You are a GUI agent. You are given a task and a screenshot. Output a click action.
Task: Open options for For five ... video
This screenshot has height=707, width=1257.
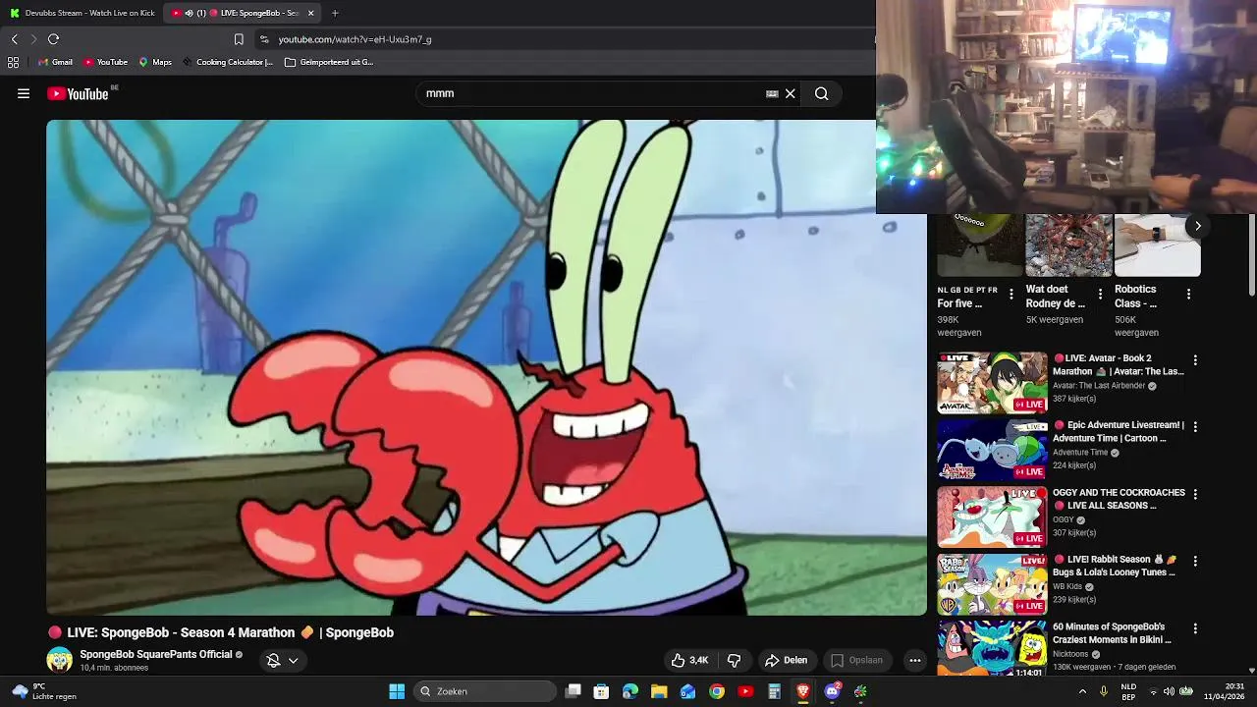coord(1011,294)
